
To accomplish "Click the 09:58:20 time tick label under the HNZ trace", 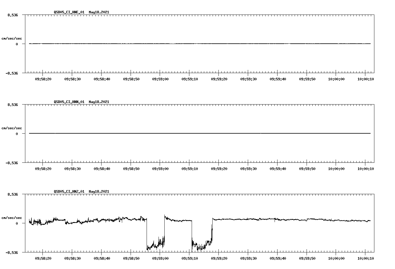I will 43,258.
